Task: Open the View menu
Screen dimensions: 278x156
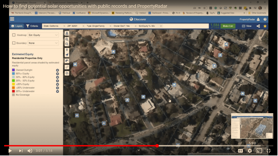Action: pyautogui.click(x=247, y=26)
